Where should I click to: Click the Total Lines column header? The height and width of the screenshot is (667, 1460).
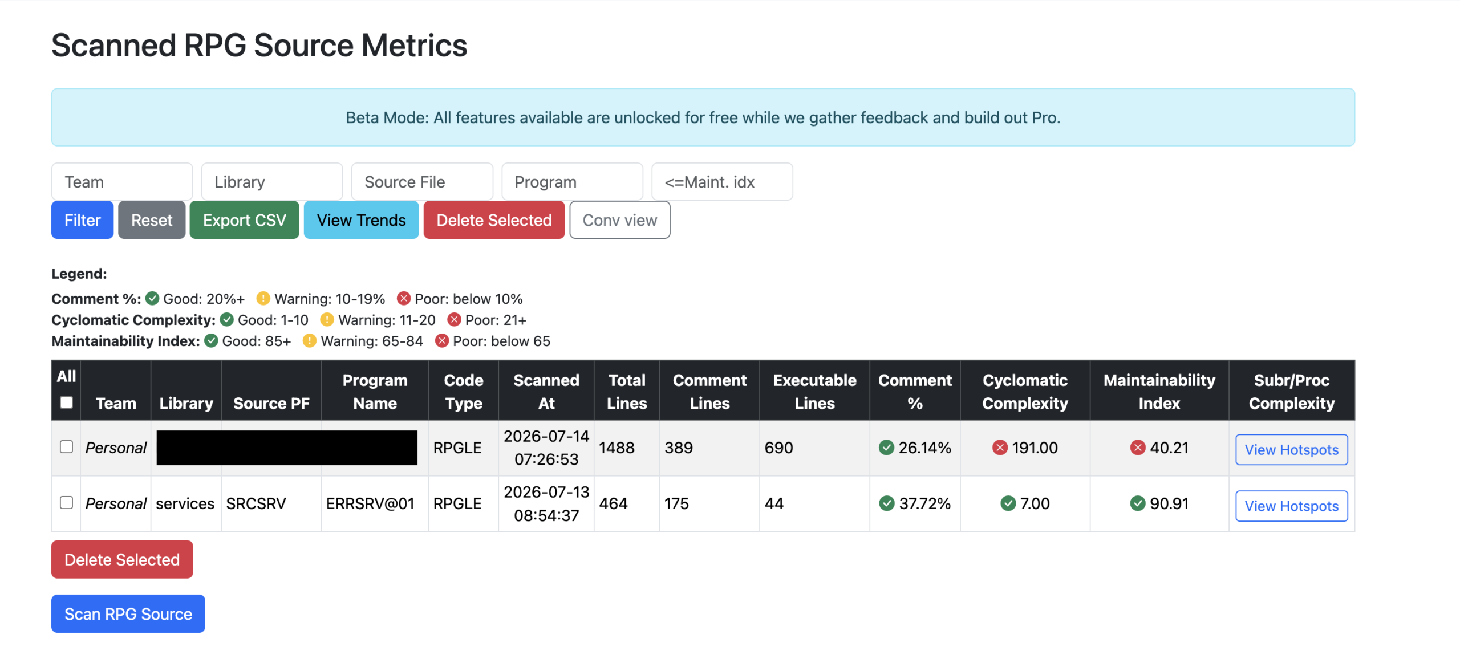(627, 391)
